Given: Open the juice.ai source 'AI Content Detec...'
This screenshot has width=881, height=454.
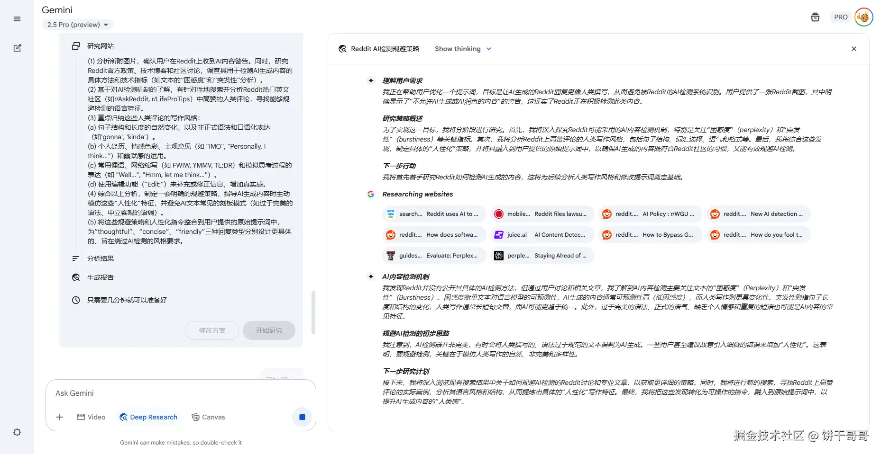Looking at the screenshot, I should (x=542, y=235).
